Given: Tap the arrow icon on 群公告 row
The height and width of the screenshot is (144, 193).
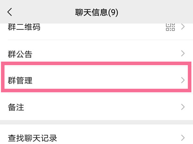Looking at the screenshot, I should click(x=183, y=53).
